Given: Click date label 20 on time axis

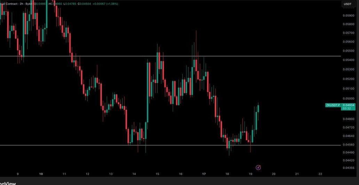Looking at the screenshot, I should 274,174.
